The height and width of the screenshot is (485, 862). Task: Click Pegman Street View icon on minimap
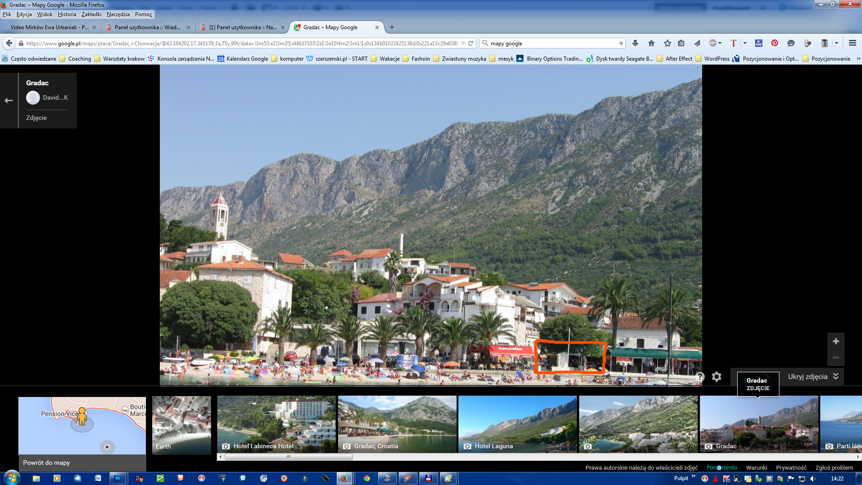(82, 417)
